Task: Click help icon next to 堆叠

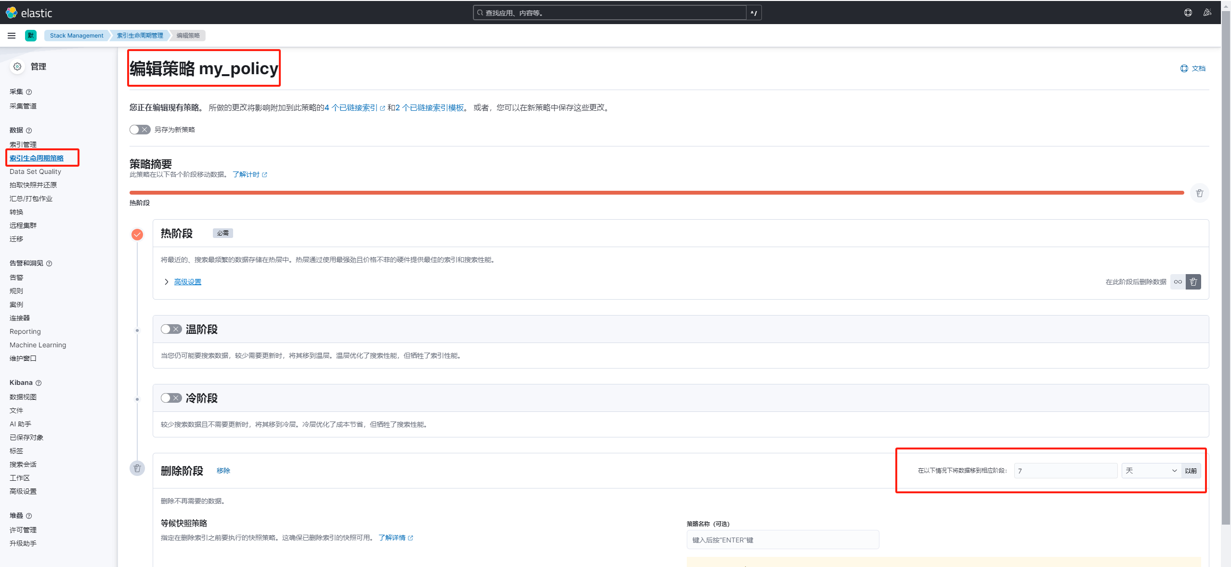Action: tap(29, 516)
